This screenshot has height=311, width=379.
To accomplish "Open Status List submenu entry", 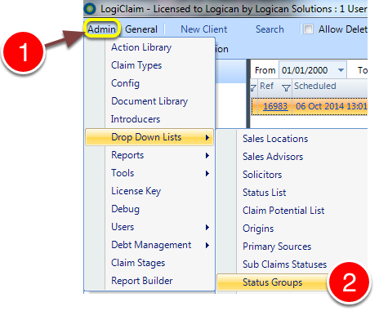I will (292, 193).
